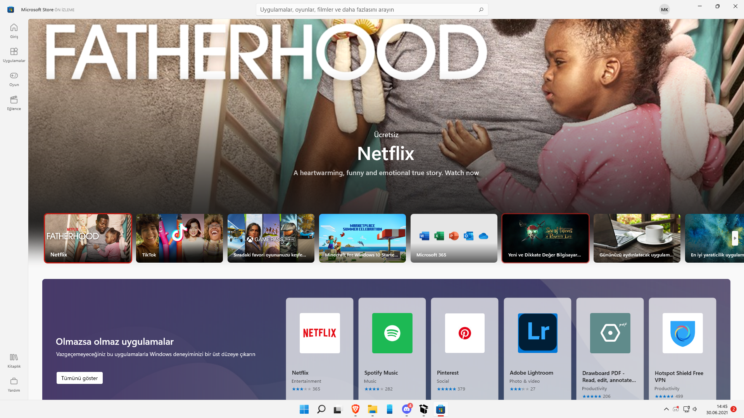Image resolution: width=744 pixels, height=418 pixels.
Task: Open the MK profile account menu
Action: point(665,10)
